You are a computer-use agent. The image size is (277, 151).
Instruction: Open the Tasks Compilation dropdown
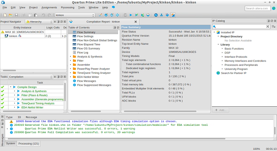click(30, 77)
